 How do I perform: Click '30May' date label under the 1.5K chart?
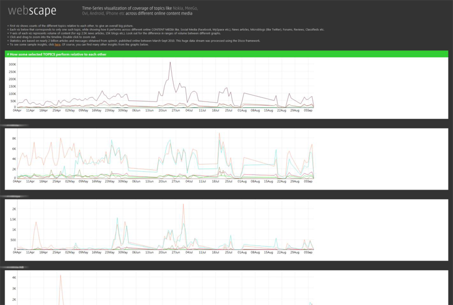pos(123,253)
